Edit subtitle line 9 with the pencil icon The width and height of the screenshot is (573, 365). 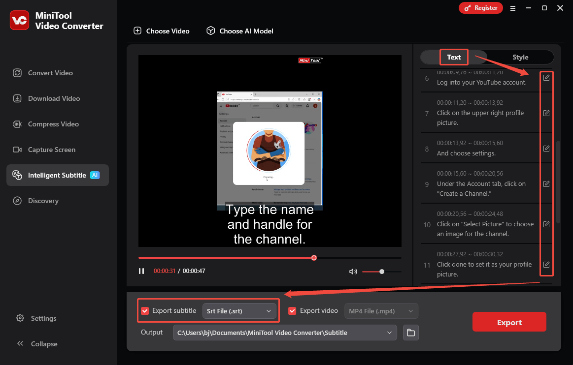click(546, 183)
